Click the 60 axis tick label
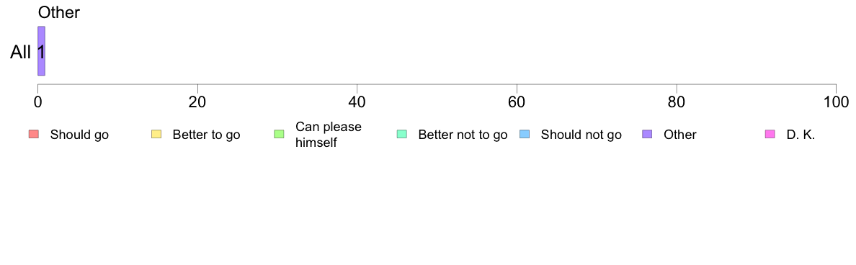The image size is (856, 265). pyautogui.click(x=517, y=102)
